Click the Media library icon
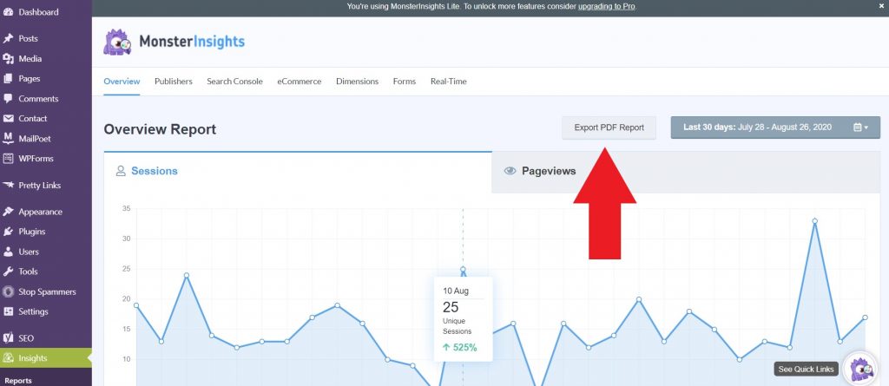 (x=8, y=58)
